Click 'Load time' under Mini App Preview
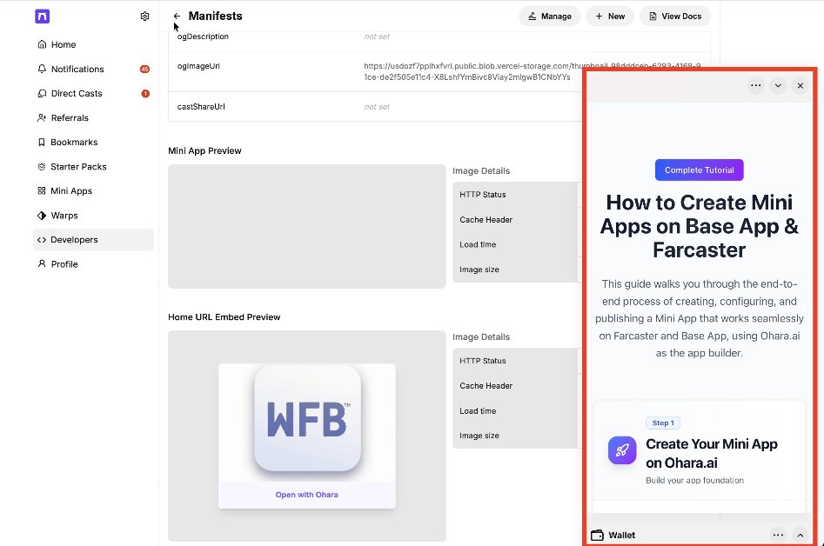824x546 pixels. tap(478, 244)
